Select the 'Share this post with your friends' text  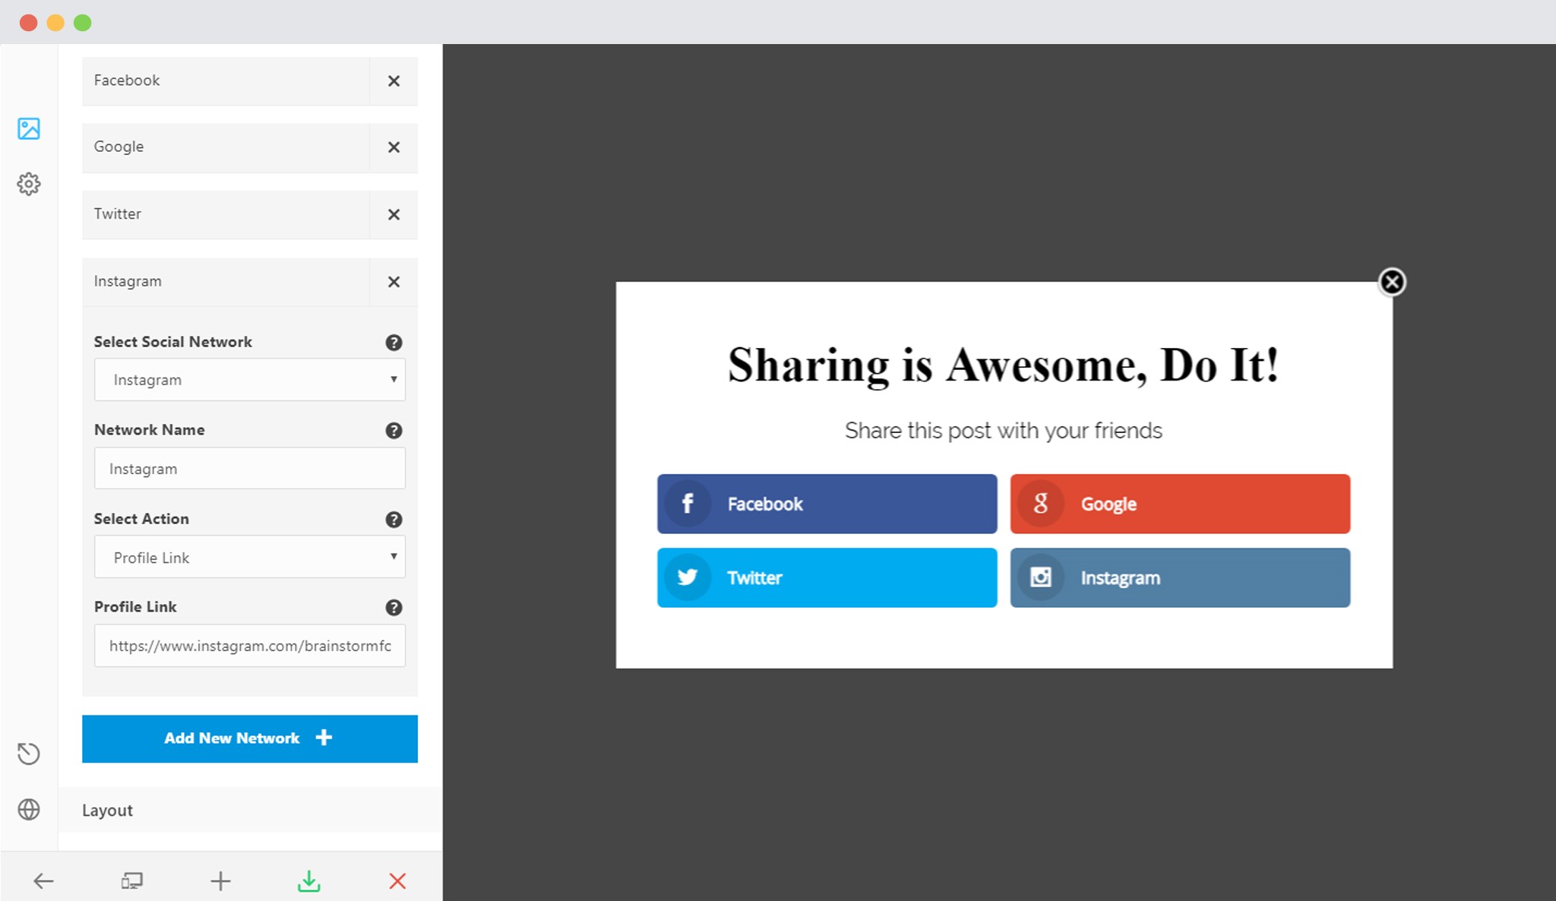[x=1004, y=431]
